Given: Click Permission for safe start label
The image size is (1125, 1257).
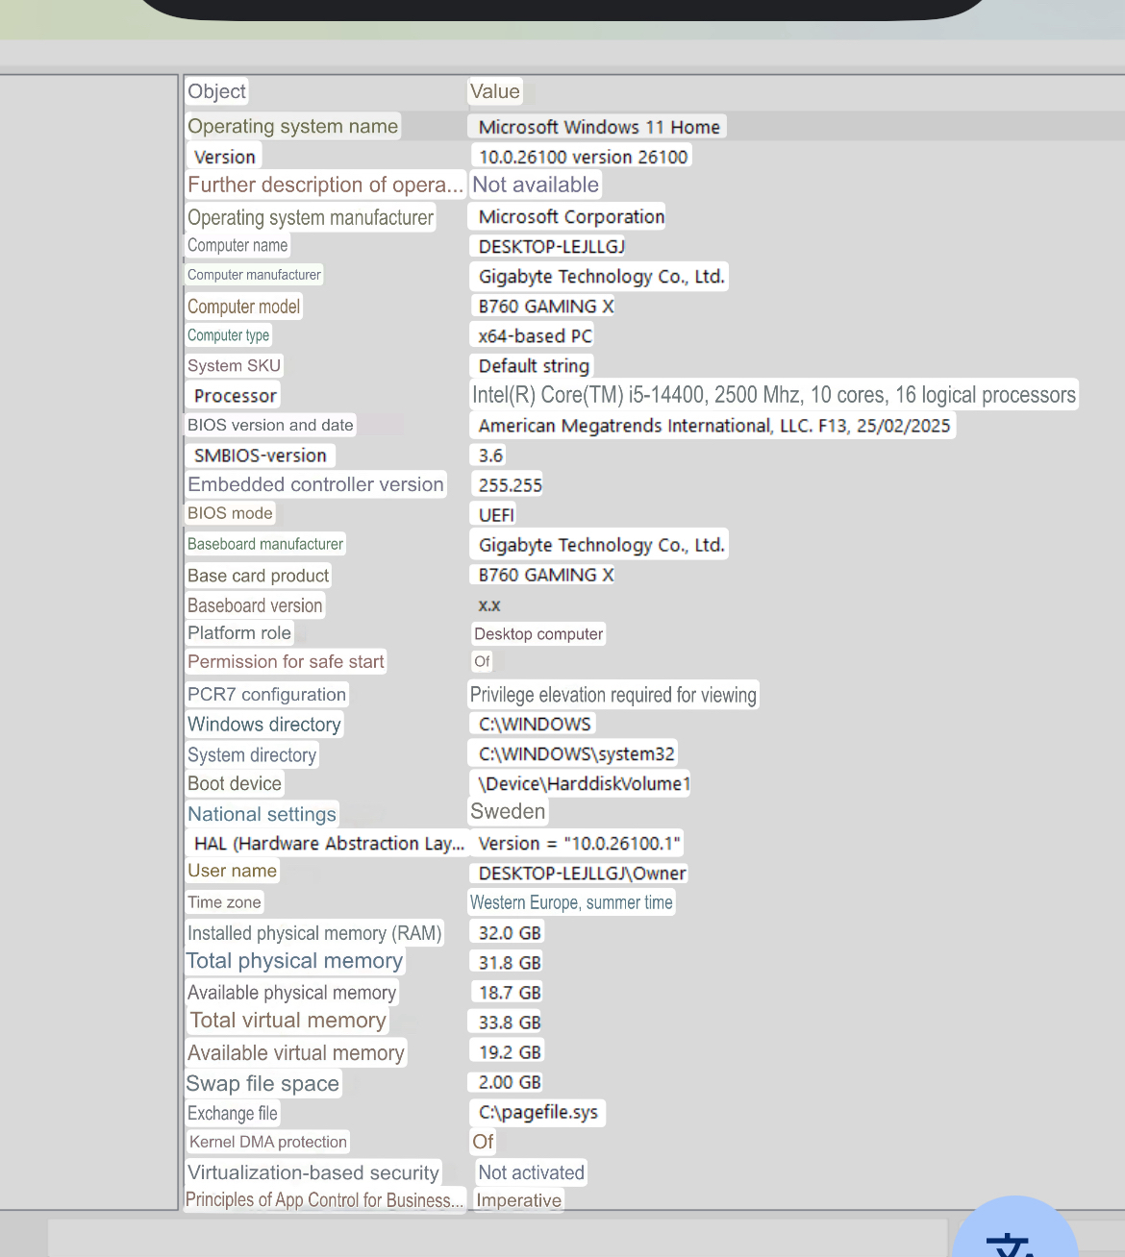Looking at the screenshot, I should point(286,661).
